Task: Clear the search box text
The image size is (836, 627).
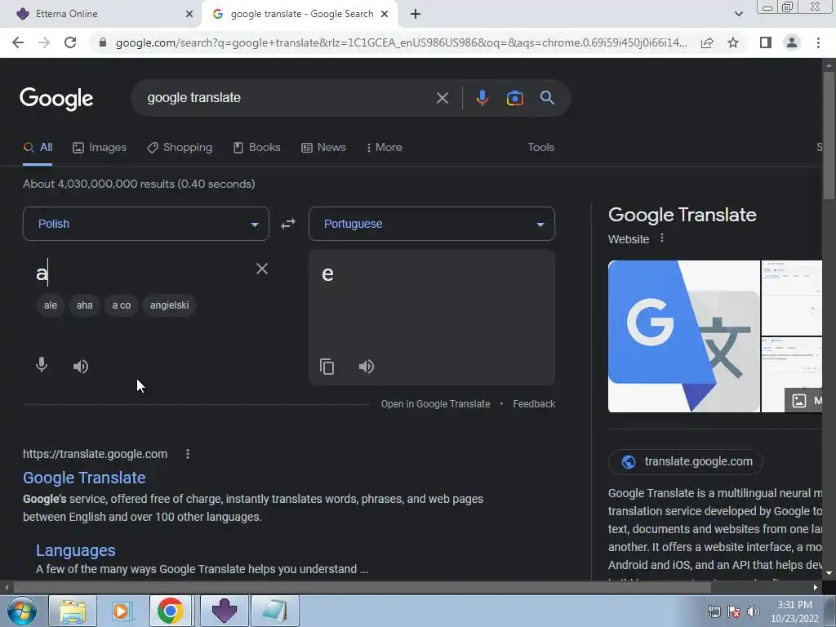Action: 442,98
